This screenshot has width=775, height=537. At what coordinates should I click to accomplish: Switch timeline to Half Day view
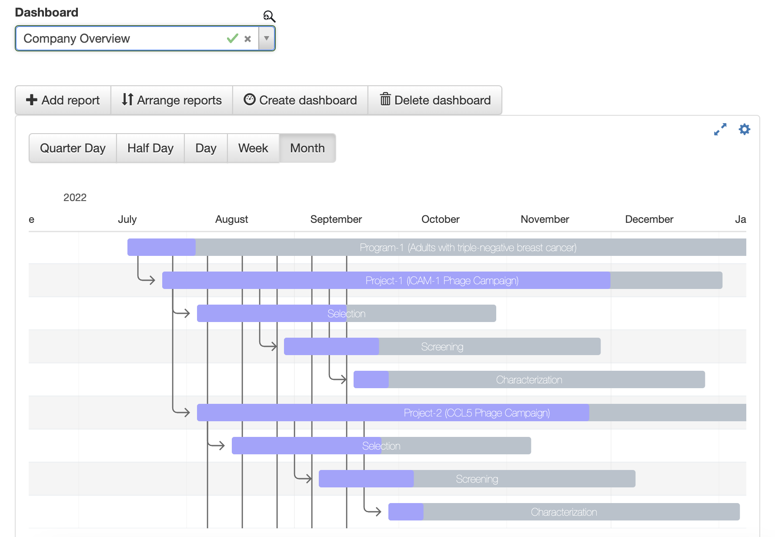click(x=150, y=148)
